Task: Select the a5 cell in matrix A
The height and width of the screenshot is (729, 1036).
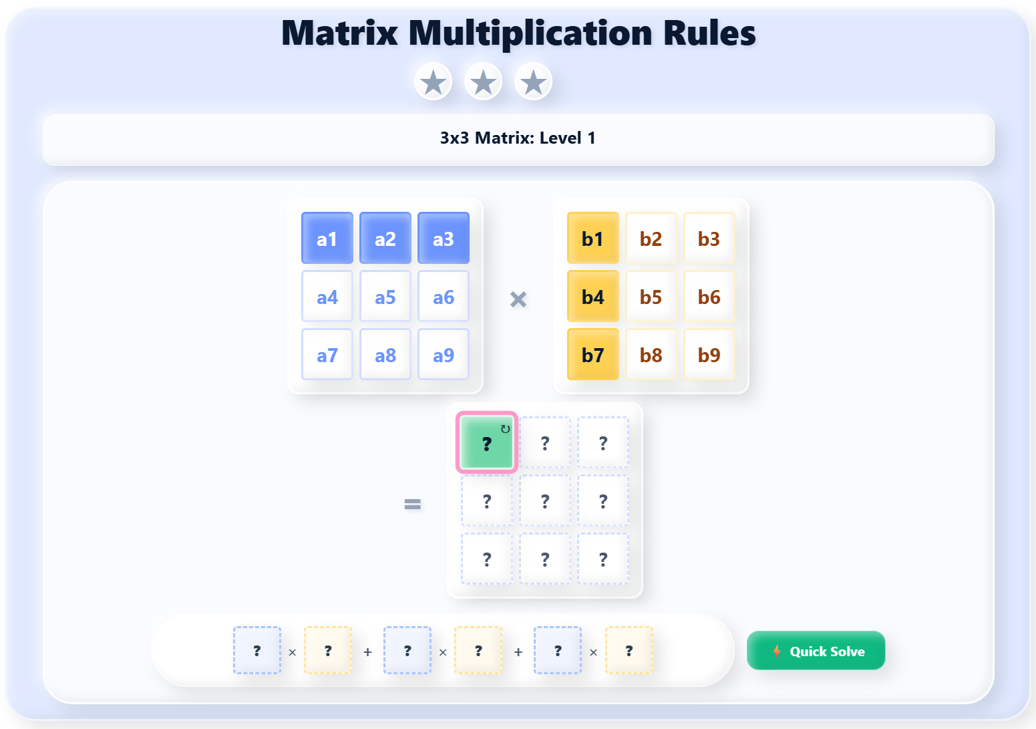Action: coord(385,296)
